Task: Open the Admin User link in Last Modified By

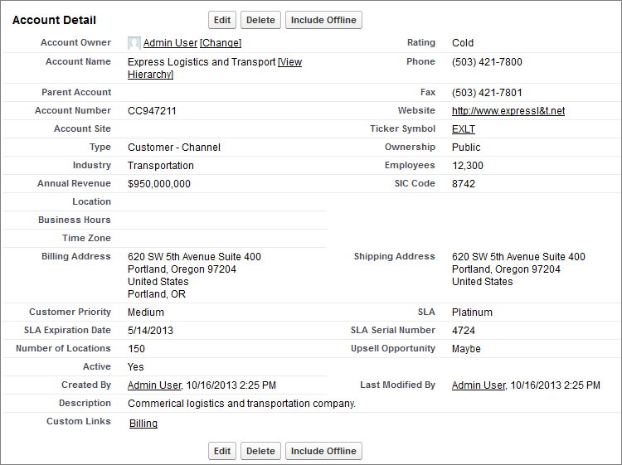Action: (479, 385)
